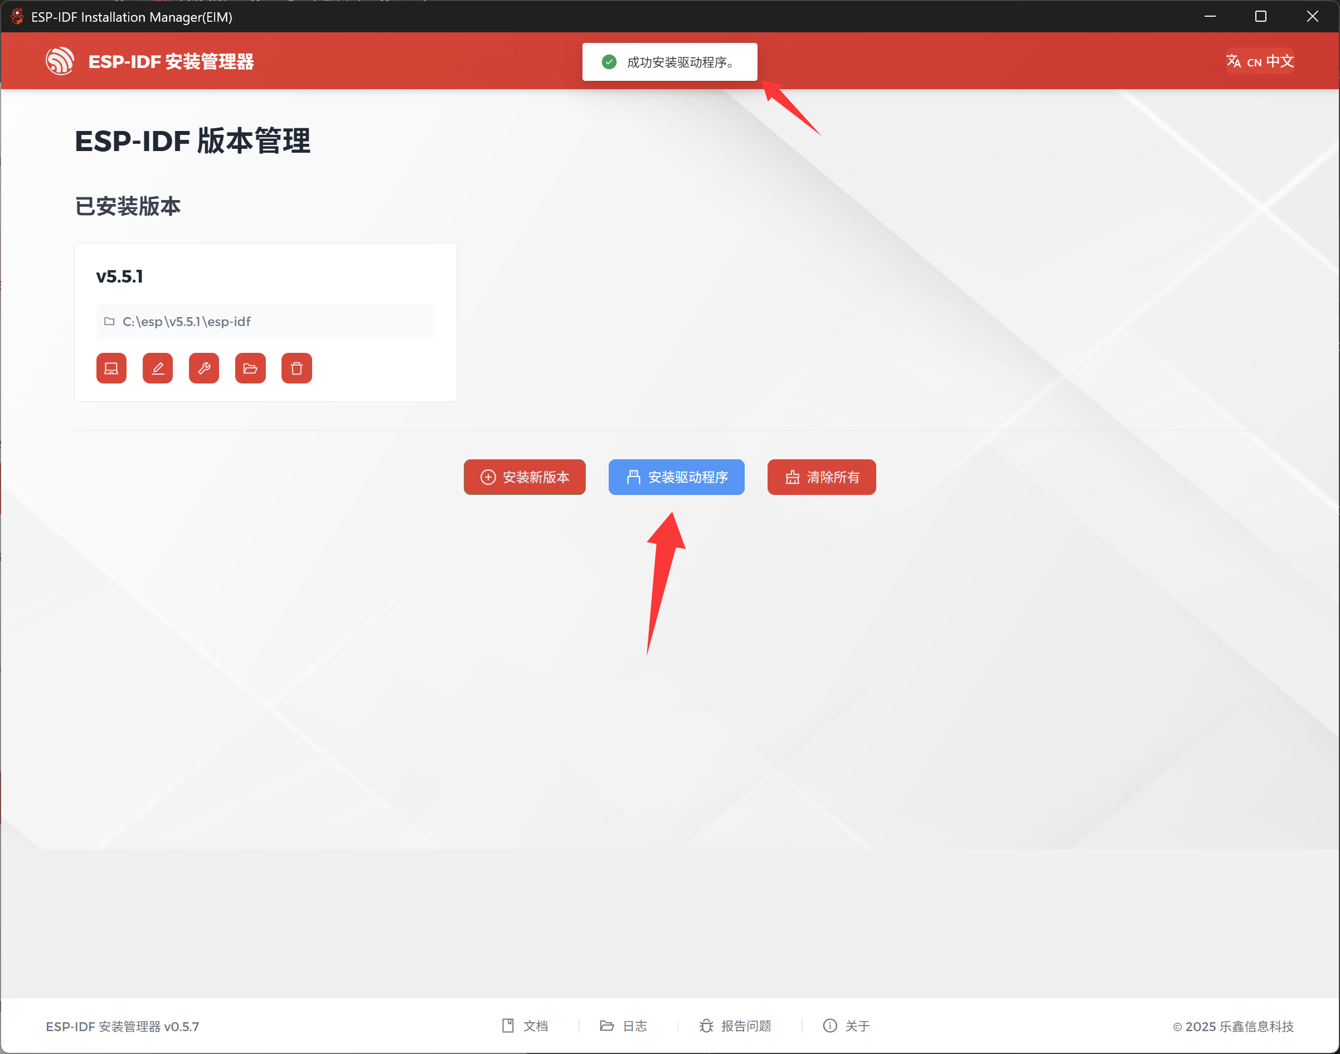
Task: Click the ESP-IDF 安装管理器 header title
Action: tap(171, 61)
